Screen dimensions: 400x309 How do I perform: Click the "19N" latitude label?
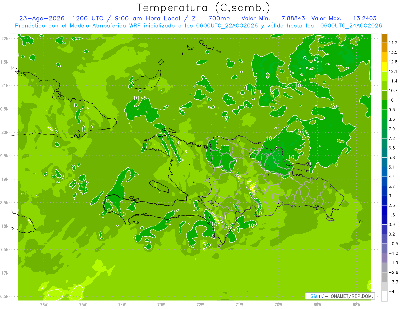coord(6,179)
